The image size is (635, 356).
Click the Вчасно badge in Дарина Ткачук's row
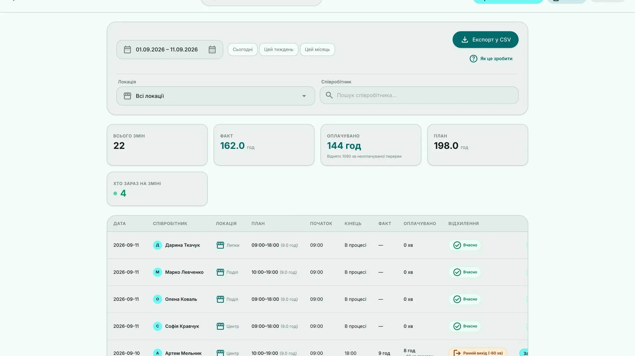[465, 245]
